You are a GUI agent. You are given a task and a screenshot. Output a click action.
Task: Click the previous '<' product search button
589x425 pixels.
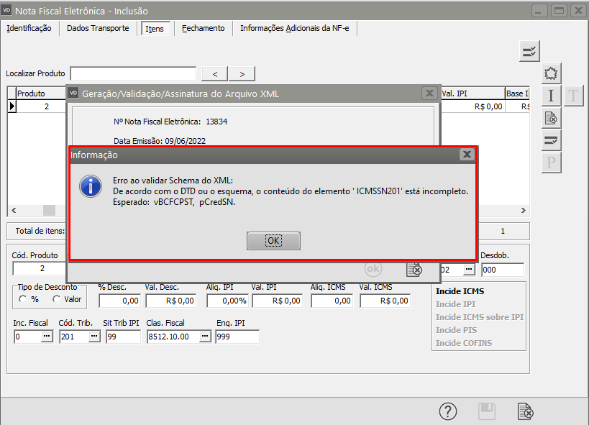(215, 73)
